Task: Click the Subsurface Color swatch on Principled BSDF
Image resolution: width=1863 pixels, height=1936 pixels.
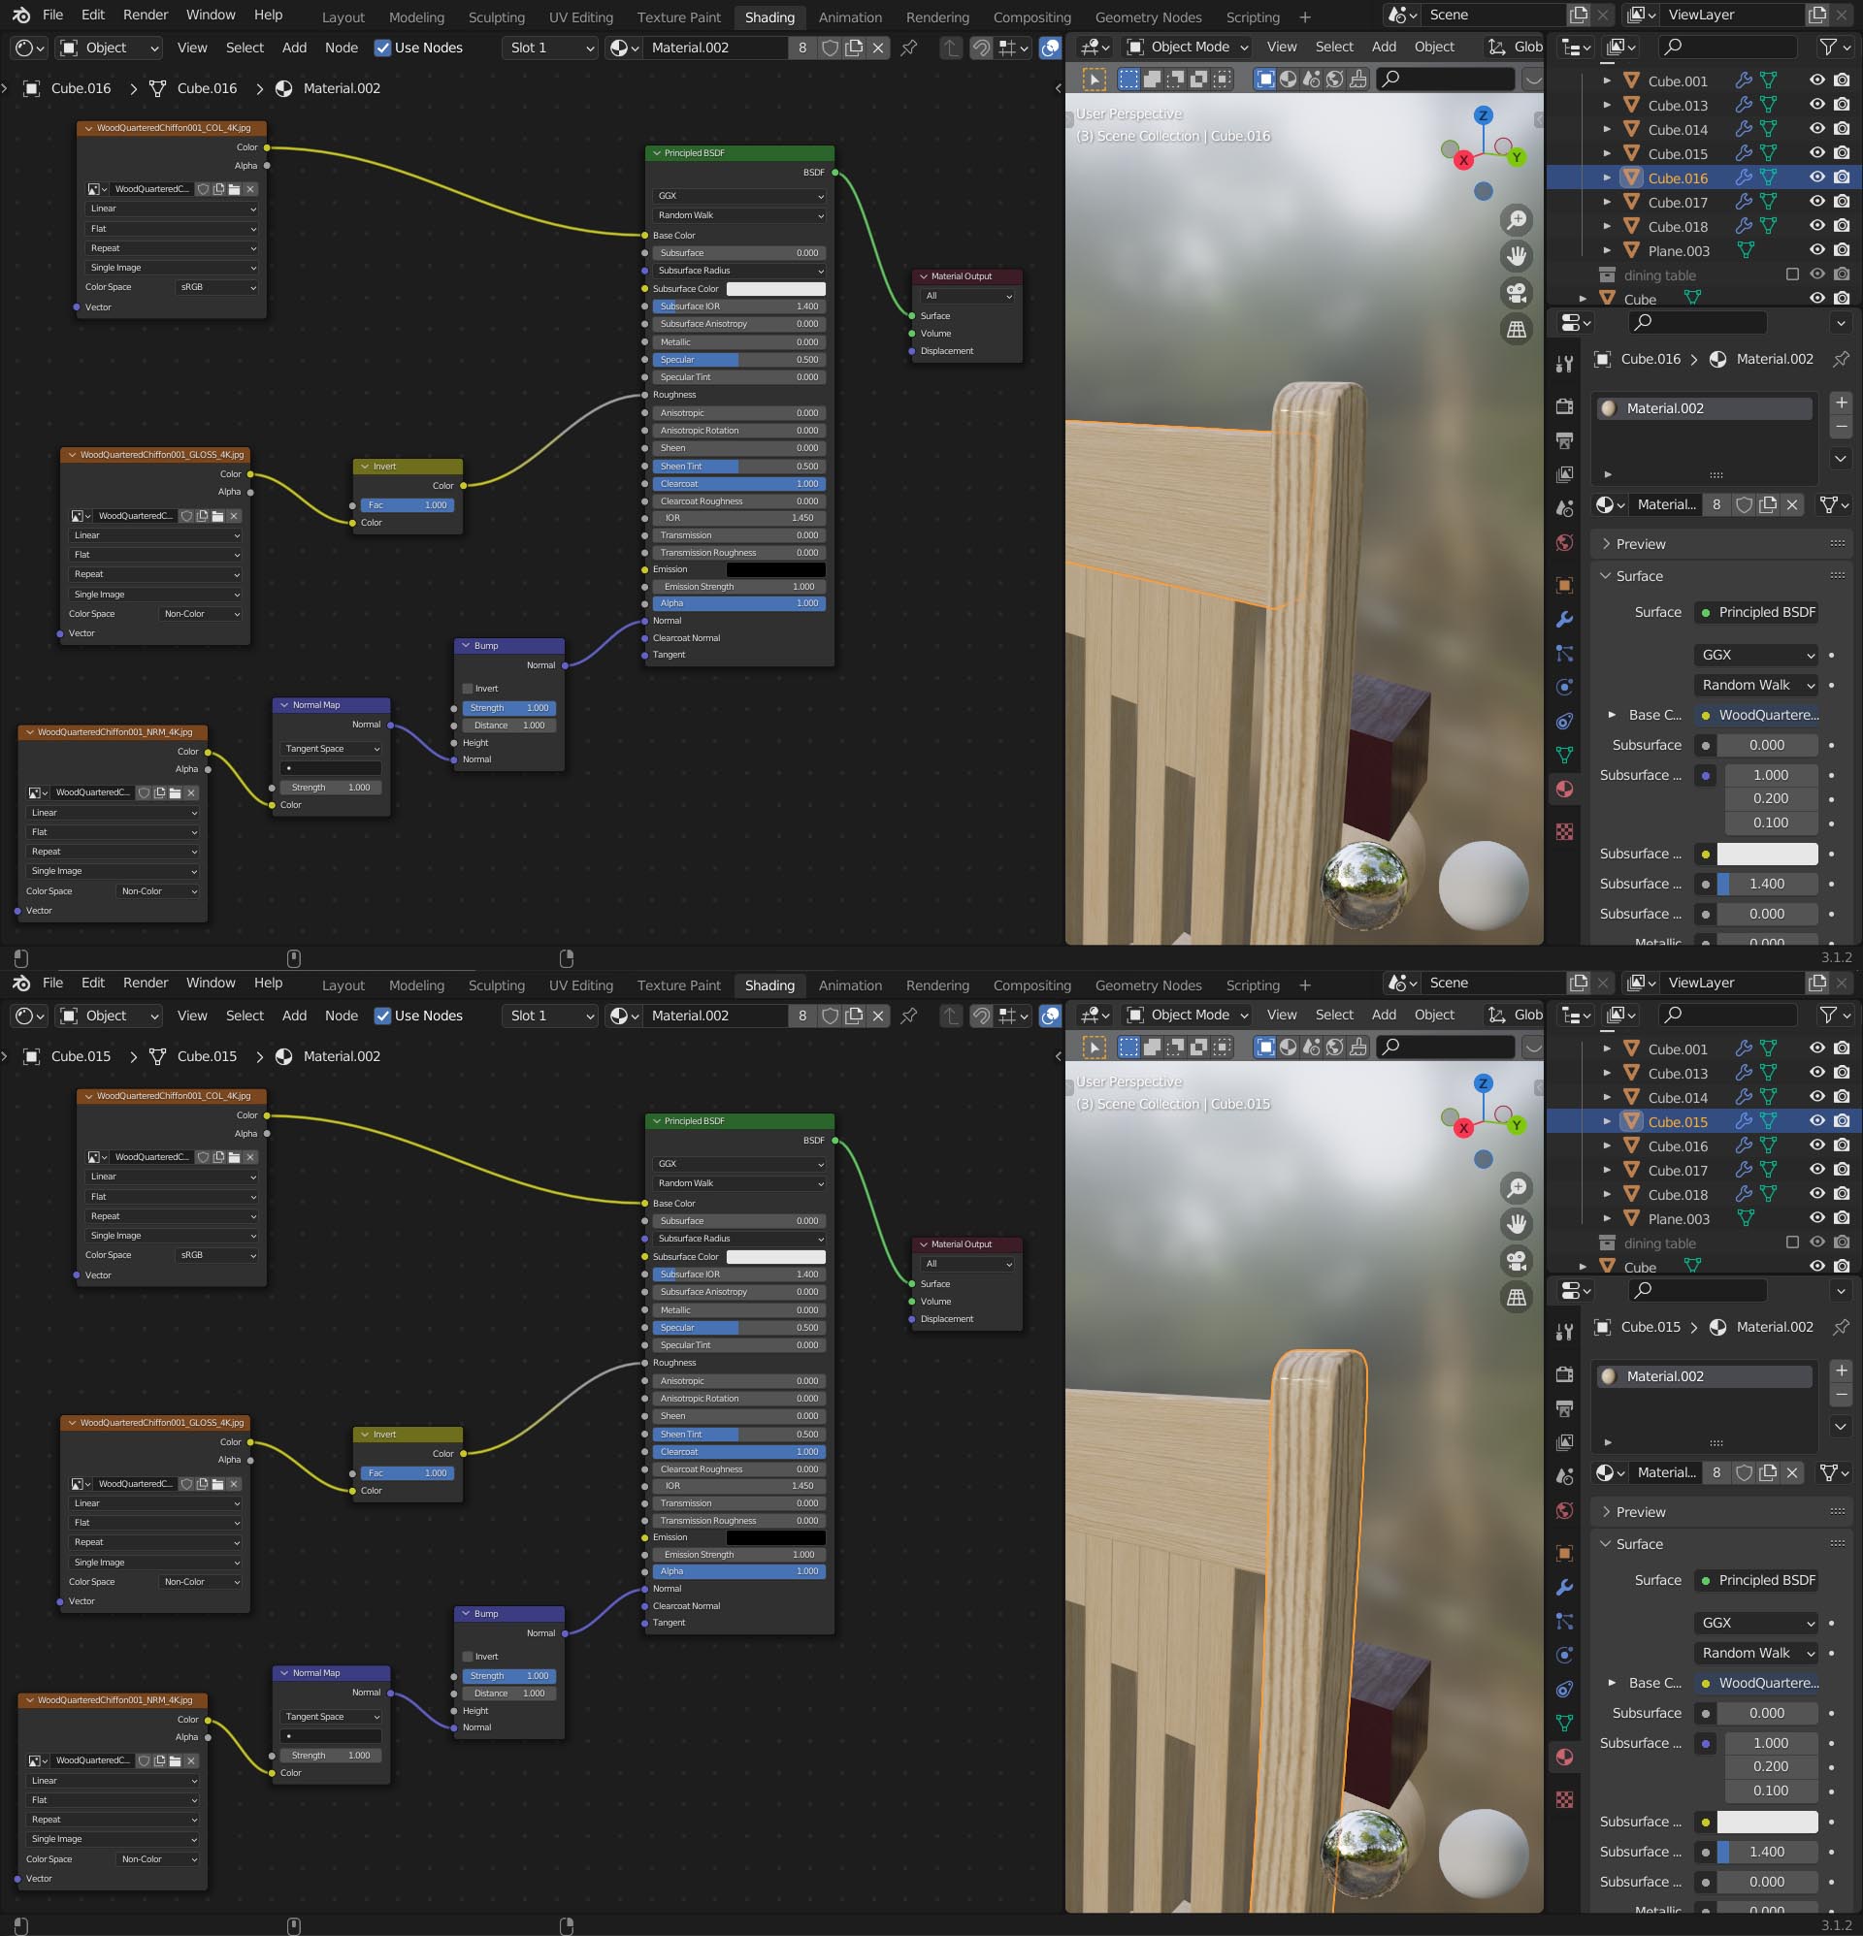Action: coord(777,288)
